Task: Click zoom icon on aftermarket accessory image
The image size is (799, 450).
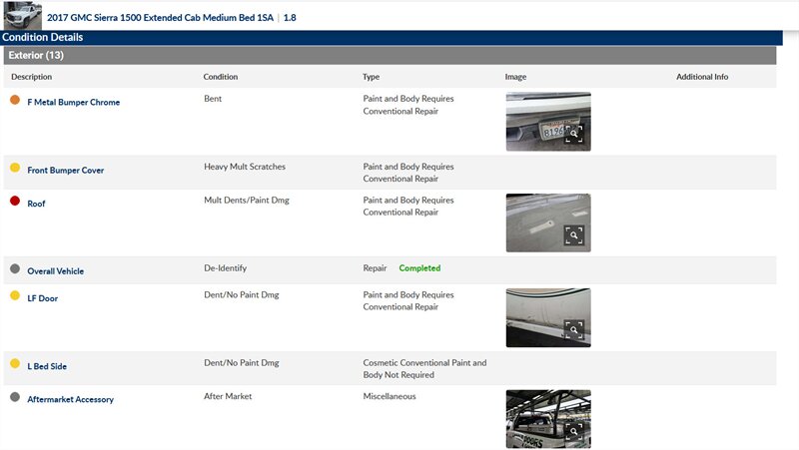Action: 574,431
